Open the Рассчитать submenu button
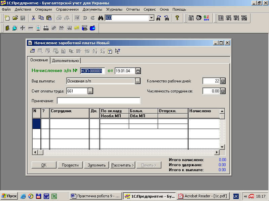269x201 pixels. click(122, 165)
